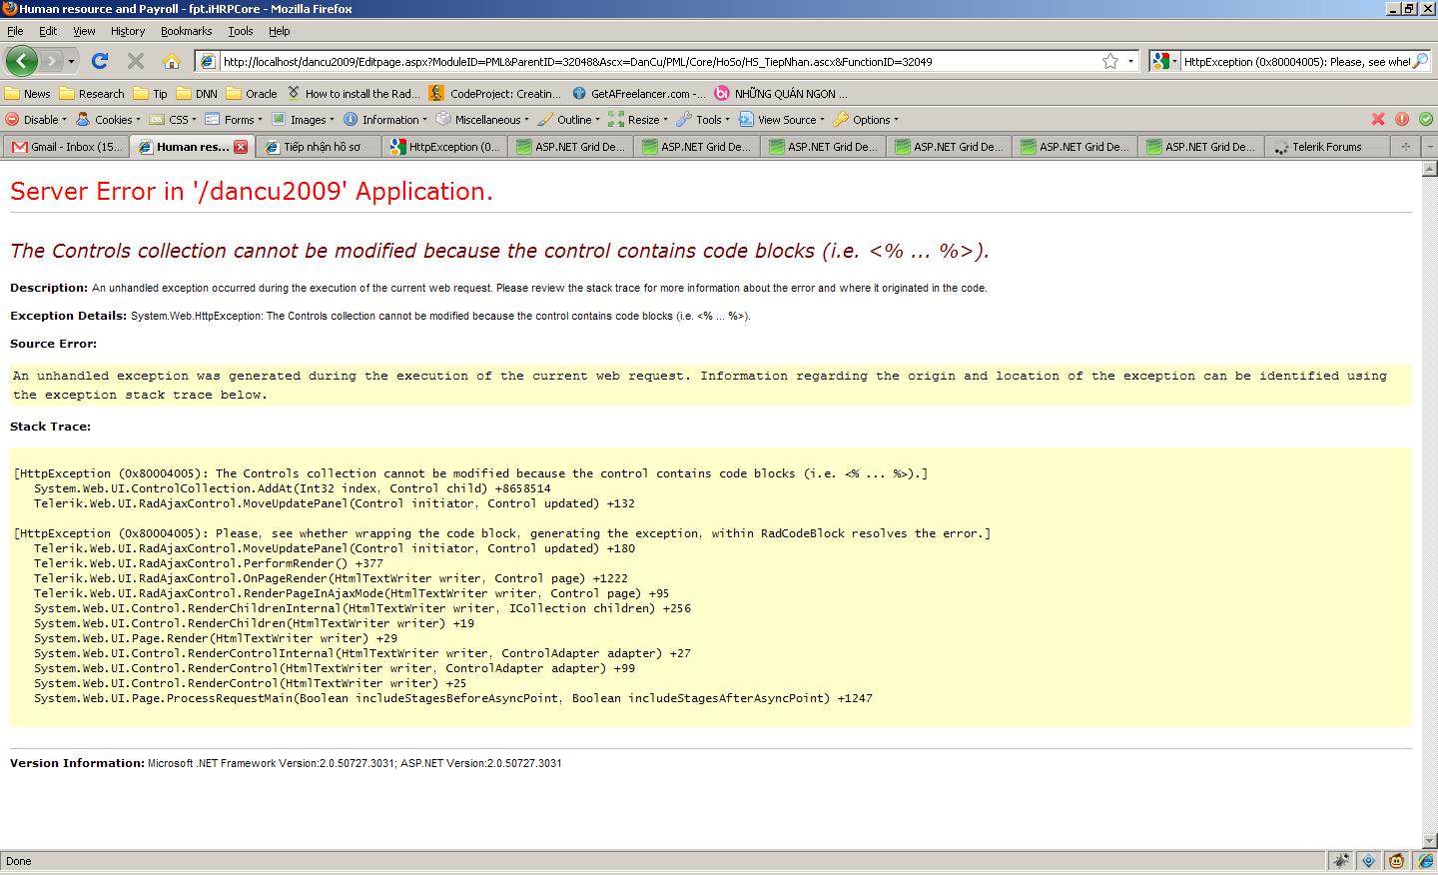Click the green checkmark JavaScript status icon

[x=1426, y=119]
